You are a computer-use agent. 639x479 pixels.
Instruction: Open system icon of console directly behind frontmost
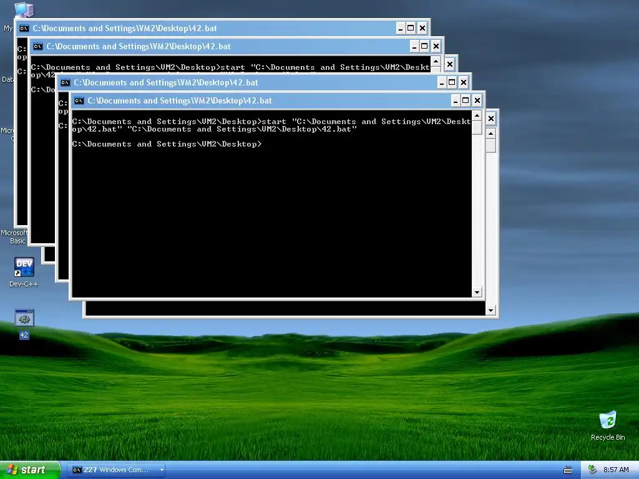(65, 83)
